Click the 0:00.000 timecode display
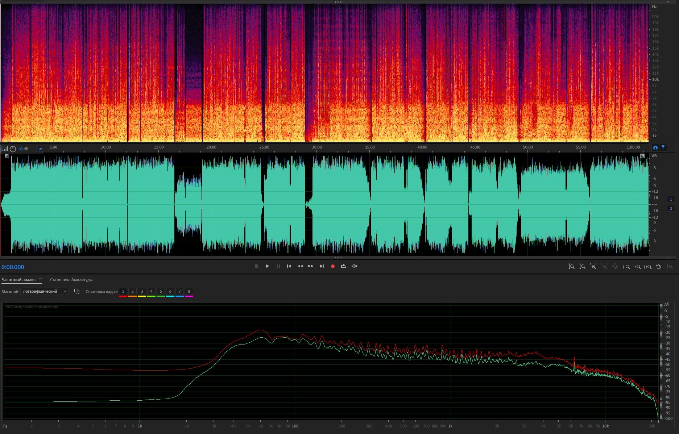This screenshot has height=434, width=679. point(13,267)
